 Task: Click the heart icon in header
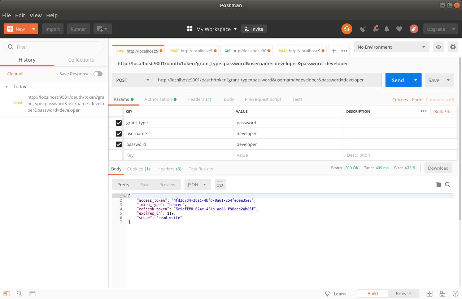[x=399, y=29]
